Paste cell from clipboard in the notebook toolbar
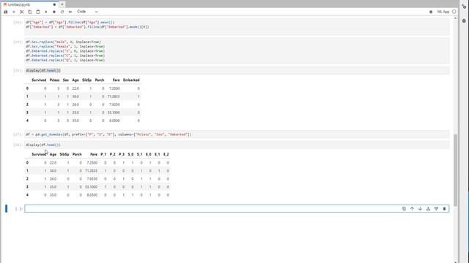Image resolution: width=469 pixels, height=263 pixels. 38,12
